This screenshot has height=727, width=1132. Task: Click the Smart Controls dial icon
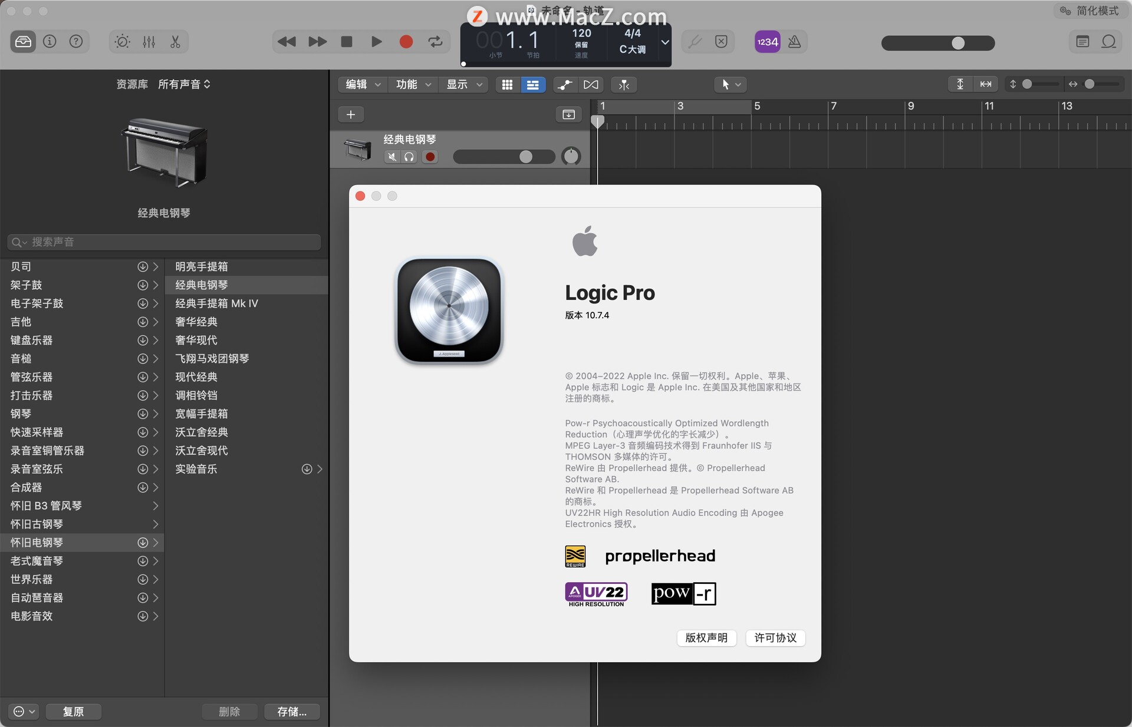coord(123,42)
